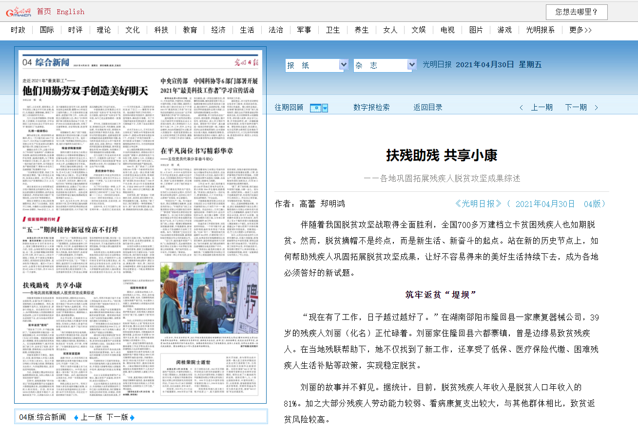The width and height of the screenshot is (638, 429).
Task: Expand the arrow next to calendar icon
Action: (x=325, y=108)
